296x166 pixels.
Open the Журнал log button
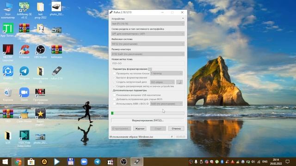[x=140, y=129]
